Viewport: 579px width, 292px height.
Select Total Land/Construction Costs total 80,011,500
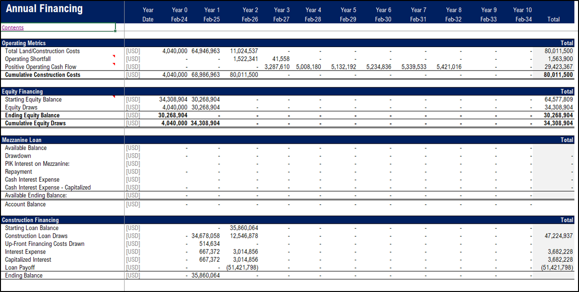pyautogui.click(x=558, y=51)
